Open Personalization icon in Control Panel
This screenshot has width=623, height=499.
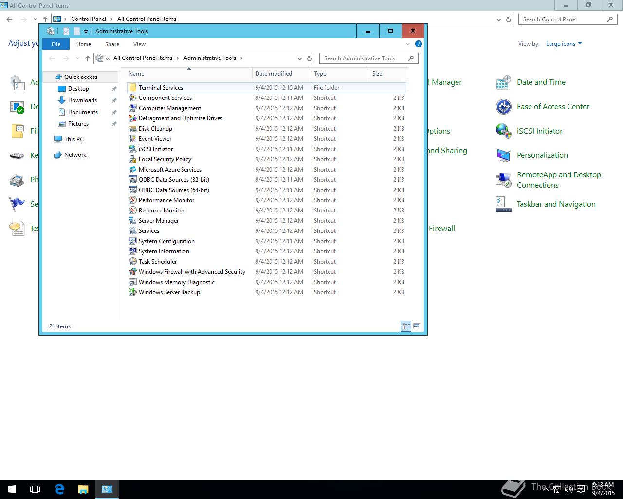coord(503,155)
